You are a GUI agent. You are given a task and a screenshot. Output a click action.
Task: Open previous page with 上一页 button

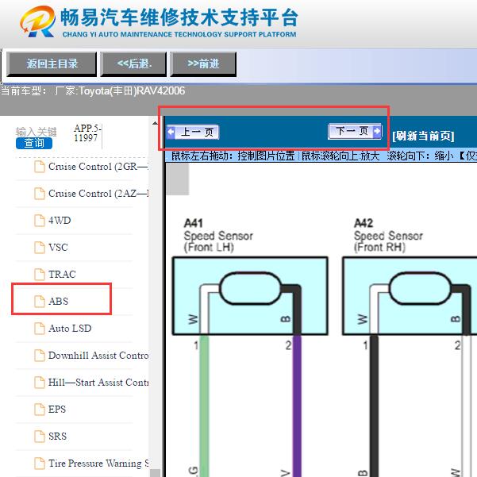[x=193, y=132]
